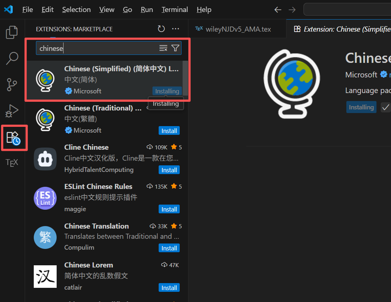Image resolution: width=391 pixels, height=302 pixels.
Task: Click Chinese Translation extension icon
Action: click(x=45, y=237)
